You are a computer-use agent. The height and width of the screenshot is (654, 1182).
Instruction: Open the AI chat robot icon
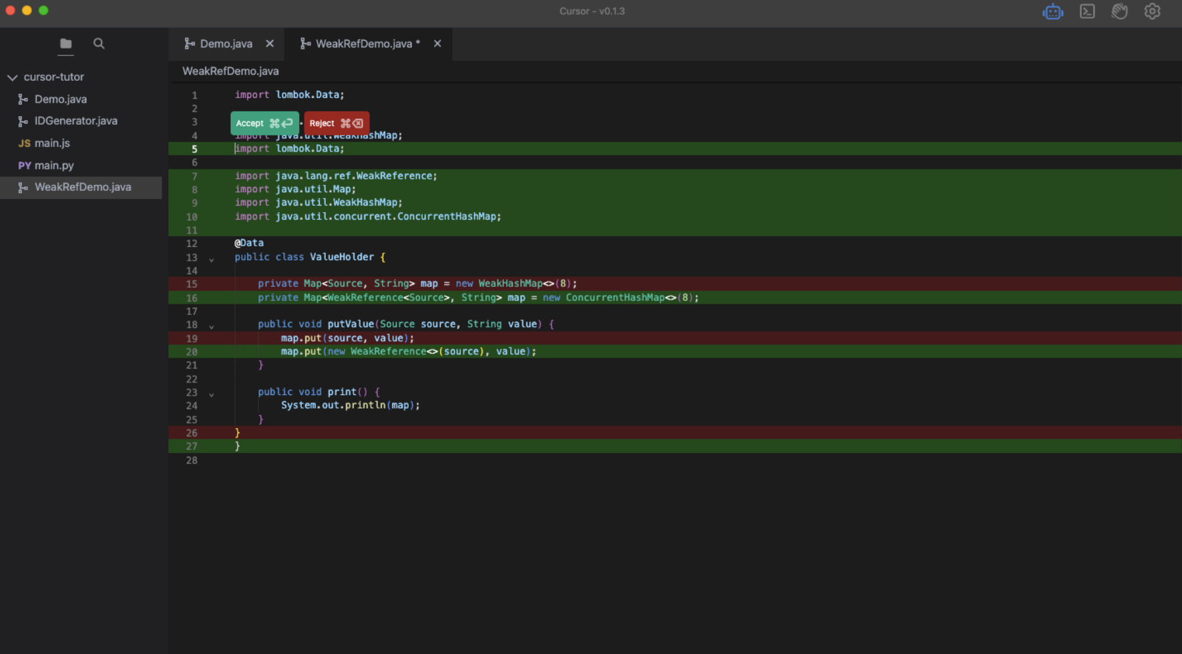click(1052, 11)
